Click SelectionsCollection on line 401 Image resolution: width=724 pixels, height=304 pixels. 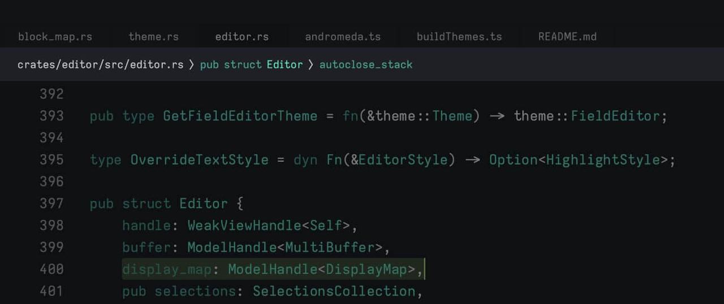(334, 292)
